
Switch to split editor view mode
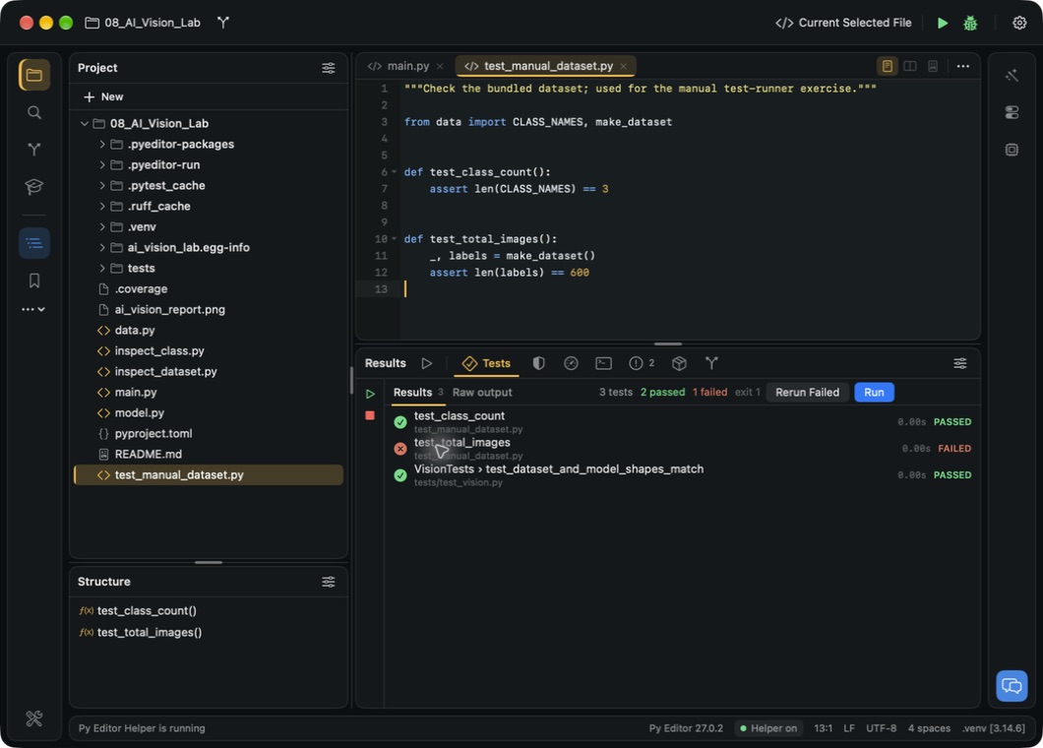point(909,66)
